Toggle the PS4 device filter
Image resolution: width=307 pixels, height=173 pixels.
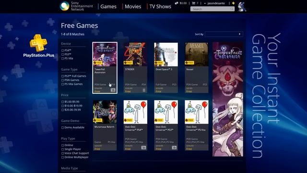[63, 50]
